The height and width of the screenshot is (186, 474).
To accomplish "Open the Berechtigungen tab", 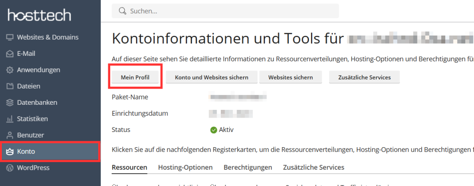I will pyautogui.click(x=248, y=167).
